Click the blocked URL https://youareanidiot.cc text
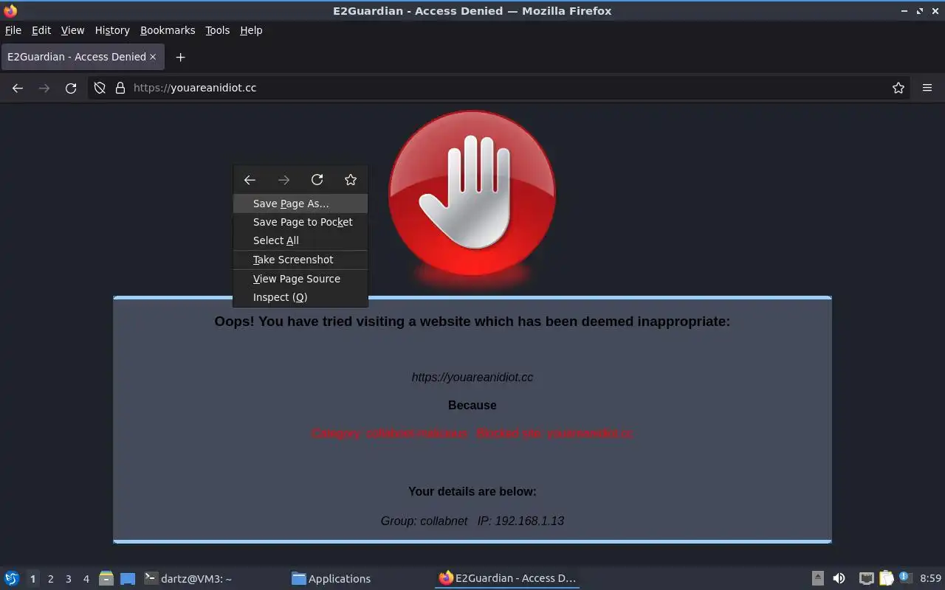This screenshot has width=945, height=590. coord(472,377)
